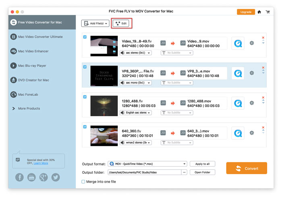Screen dimensions: 282x198
Task: Uncheck the VP8_360P File.flv checkbox
Action: click(x=85, y=67)
